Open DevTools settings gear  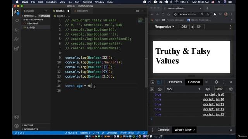click(216, 82)
